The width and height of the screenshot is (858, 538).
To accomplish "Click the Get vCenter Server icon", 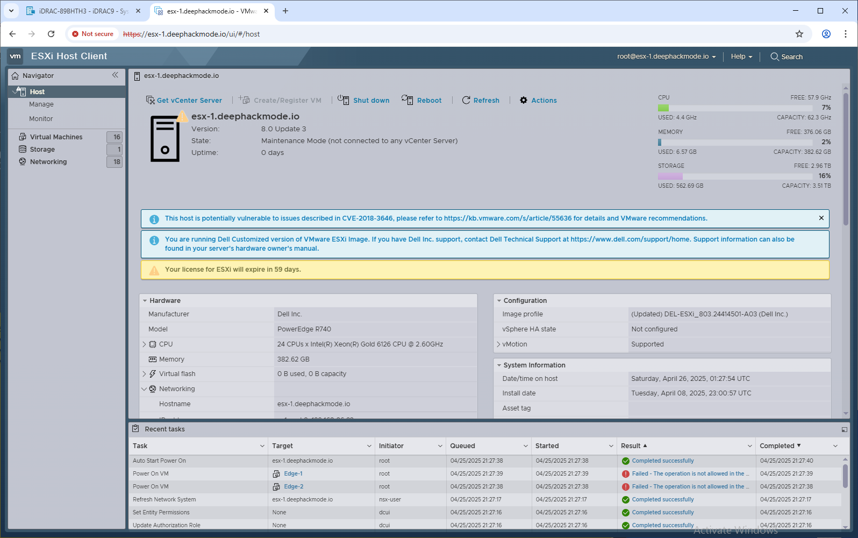I will [x=151, y=100].
